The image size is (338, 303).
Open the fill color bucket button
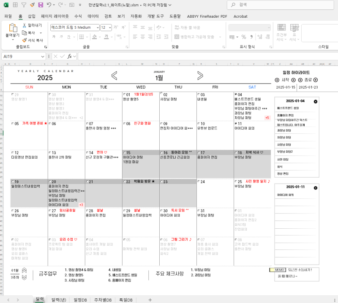pyautogui.click(x=94, y=37)
